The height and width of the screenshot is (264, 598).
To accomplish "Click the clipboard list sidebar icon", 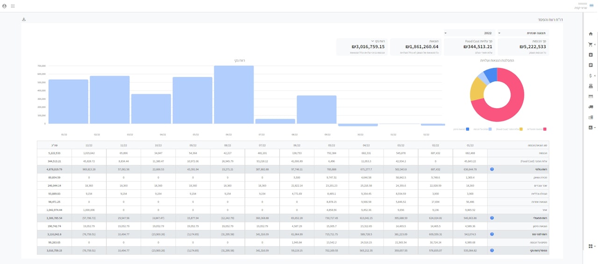I will click(591, 65).
